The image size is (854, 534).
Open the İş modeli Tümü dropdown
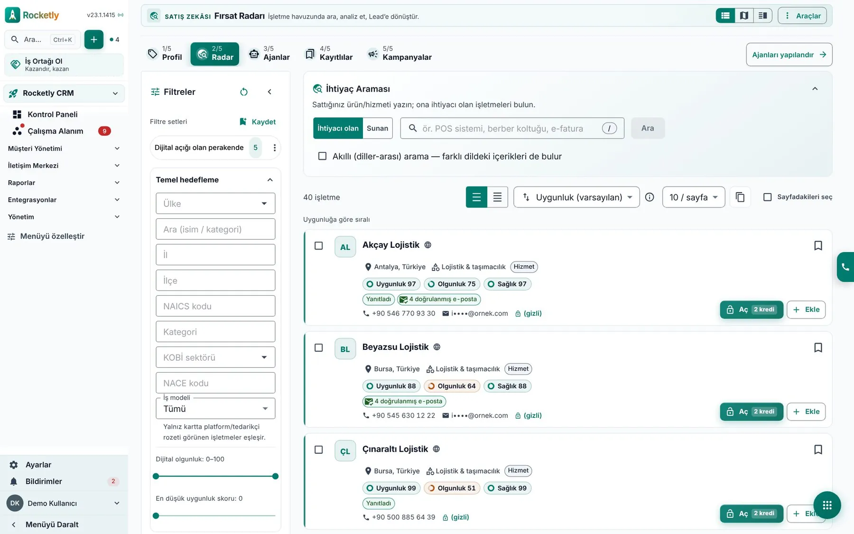point(215,409)
